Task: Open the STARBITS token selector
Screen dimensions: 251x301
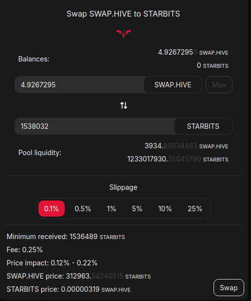Action: coord(203,126)
